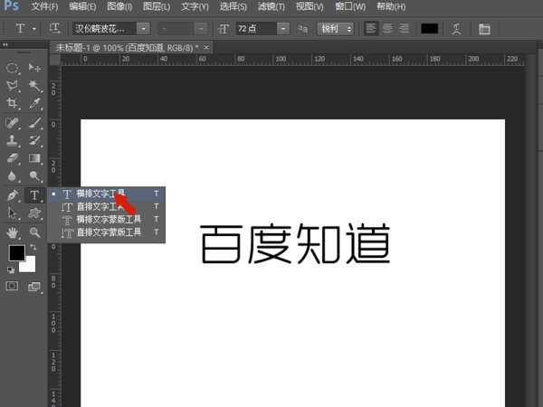Expand the toolbox panel with double arrows
This screenshot has width=543, height=407.
click(5, 44)
